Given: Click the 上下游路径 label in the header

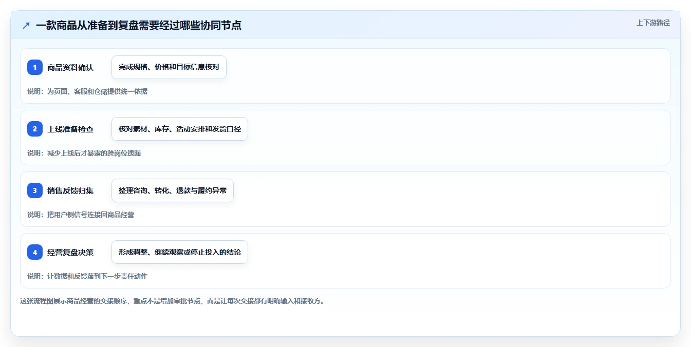Looking at the screenshot, I should (x=653, y=23).
